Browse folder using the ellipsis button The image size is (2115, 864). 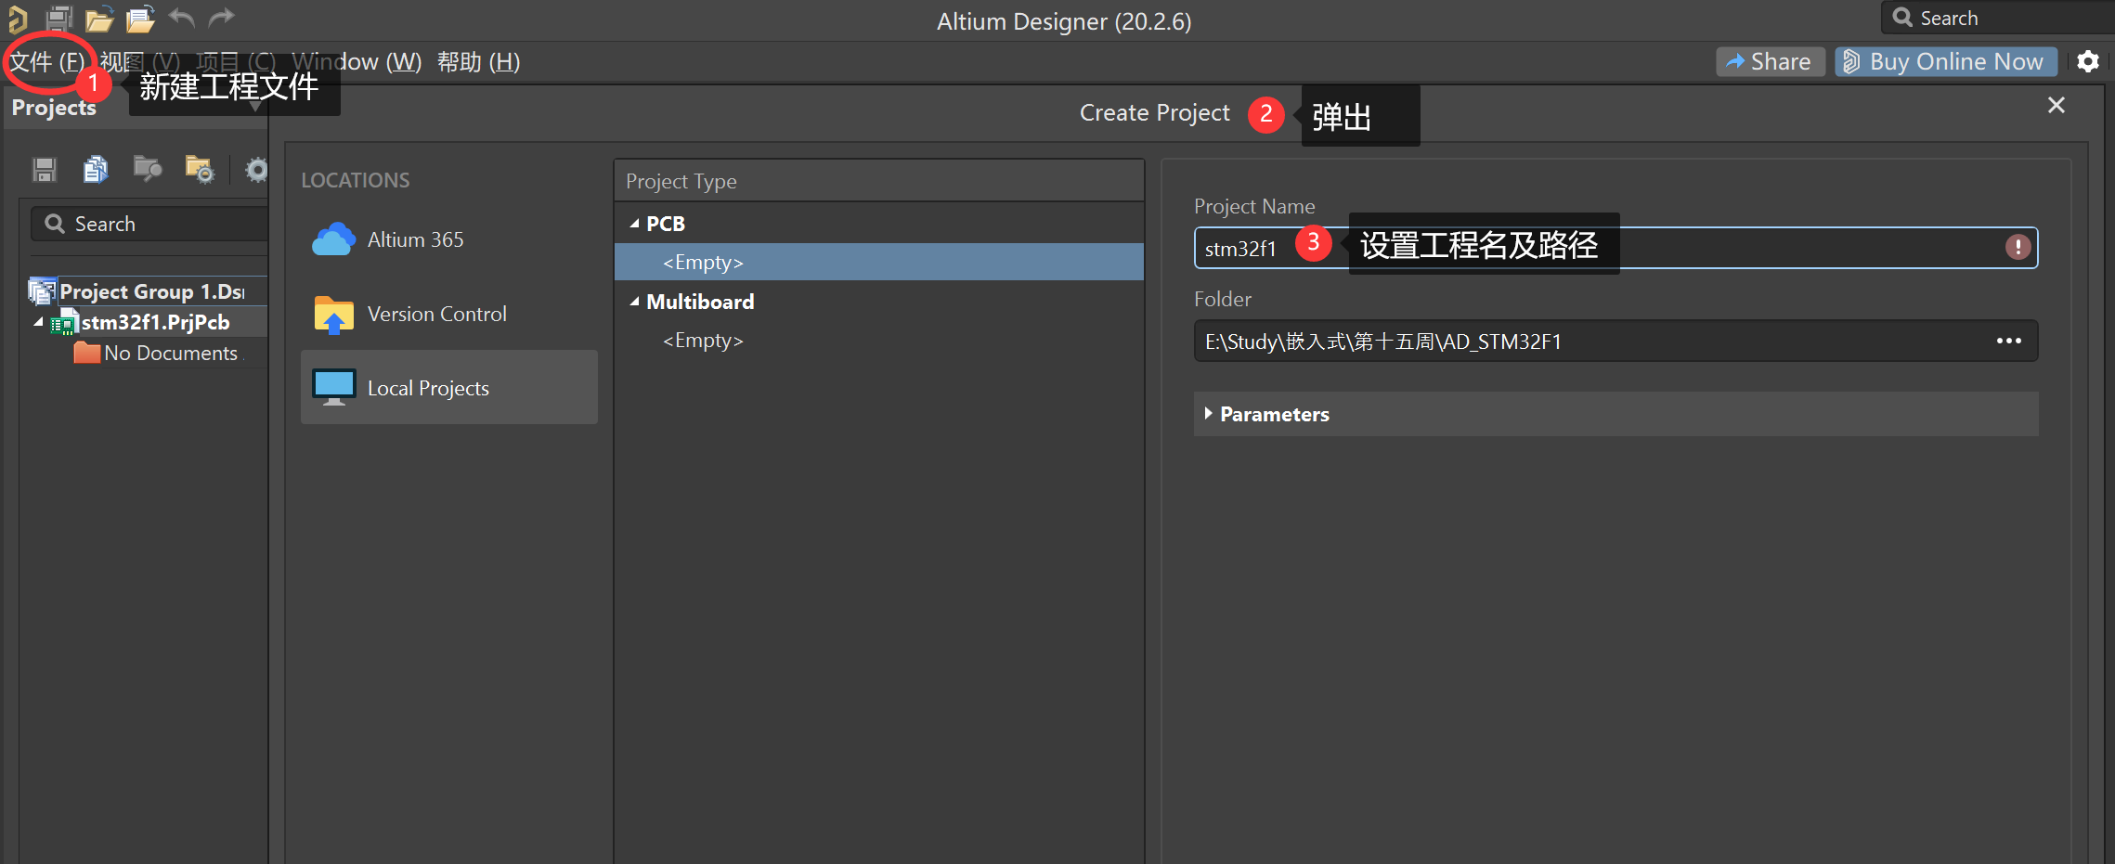pos(2008,342)
